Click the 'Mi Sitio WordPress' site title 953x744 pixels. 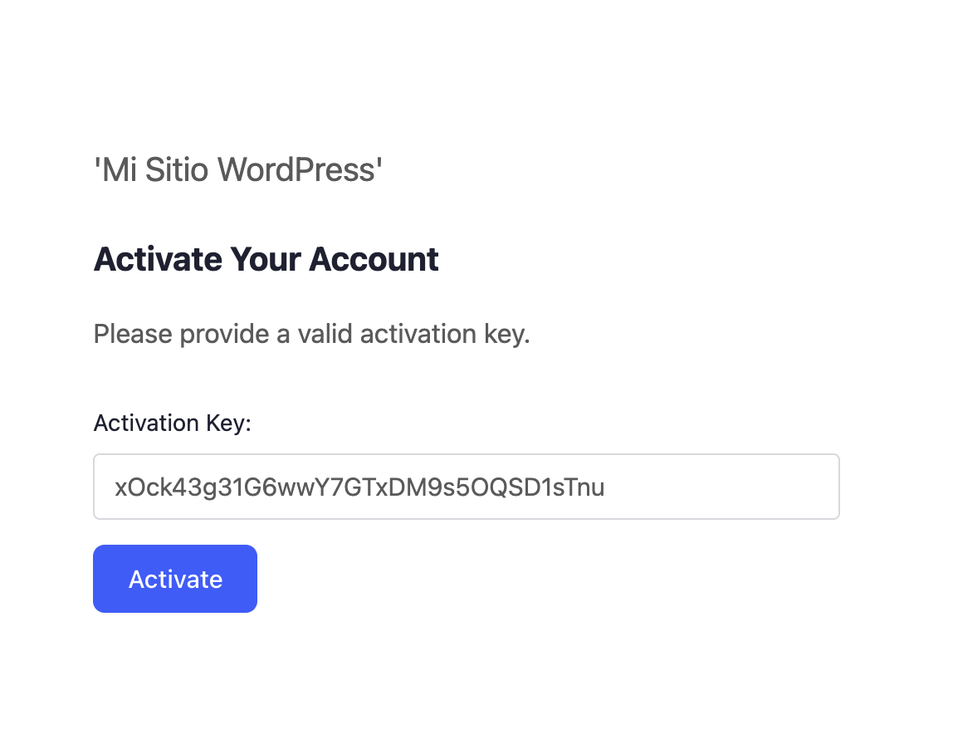(238, 170)
